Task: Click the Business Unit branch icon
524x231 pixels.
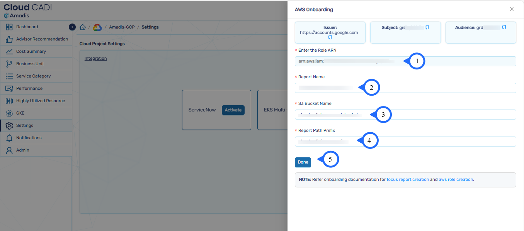Action: pyautogui.click(x=9, y=64)
